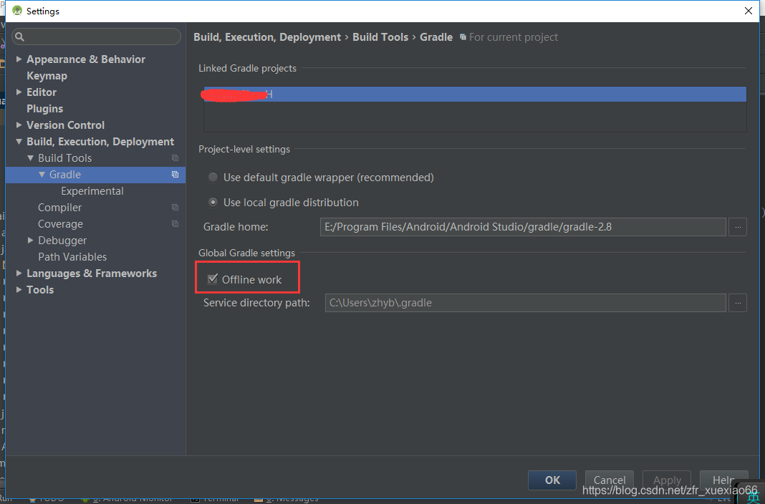This screenshot has height=504, width=765.
Task: Click the Help button
Action: (724, 480)
